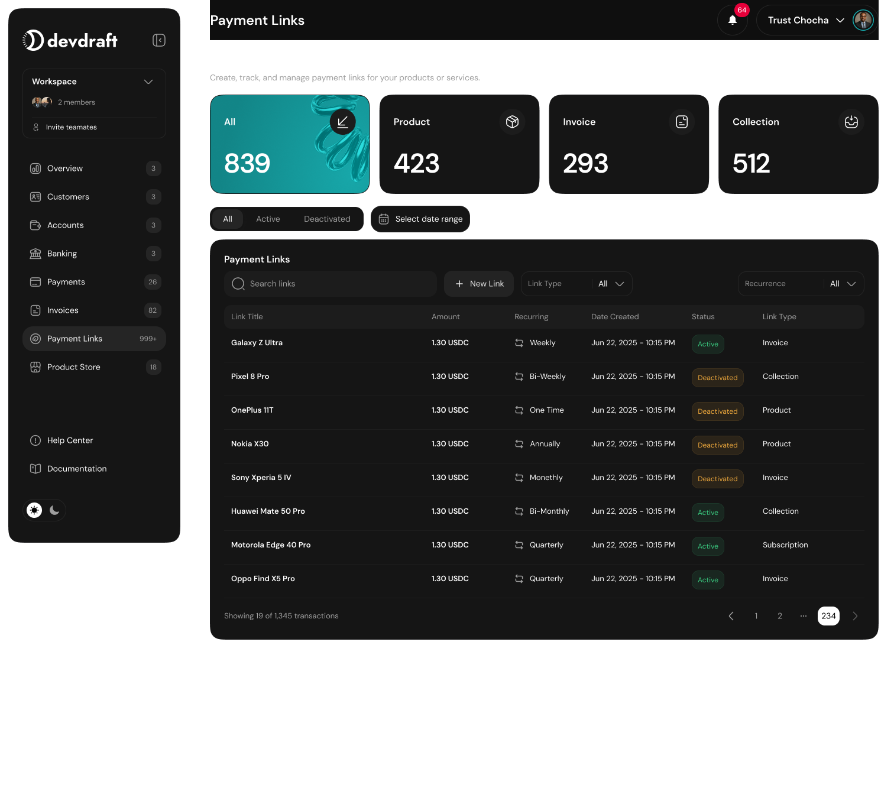Switch to the Active filter tab
This screenshot has width=894, height=791.
[x=268, y=219]
